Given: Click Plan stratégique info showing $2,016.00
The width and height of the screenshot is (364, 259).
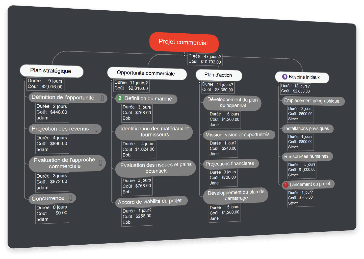Looking at the screenshot, I should click(45, 84).
